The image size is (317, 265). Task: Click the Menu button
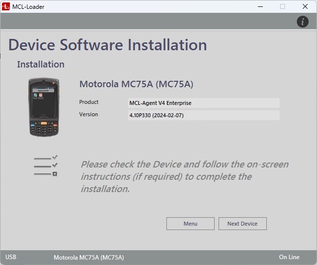[190, 224]
